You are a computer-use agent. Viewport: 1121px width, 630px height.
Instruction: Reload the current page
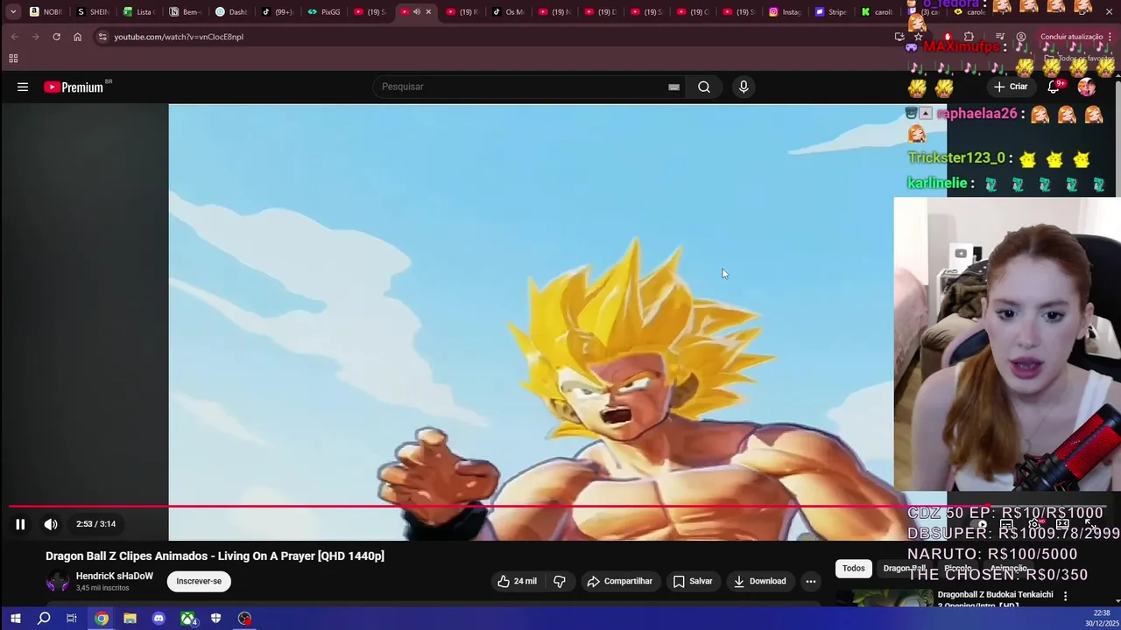tap(56, 37)
